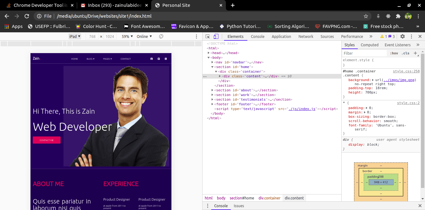Toggle the .cls class editor
The height and width of the screenshot is (210, 425).
click(405, 53)
